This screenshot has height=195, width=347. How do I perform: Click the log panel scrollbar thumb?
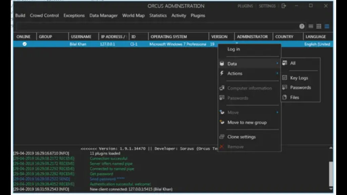(x=331, y=174)
